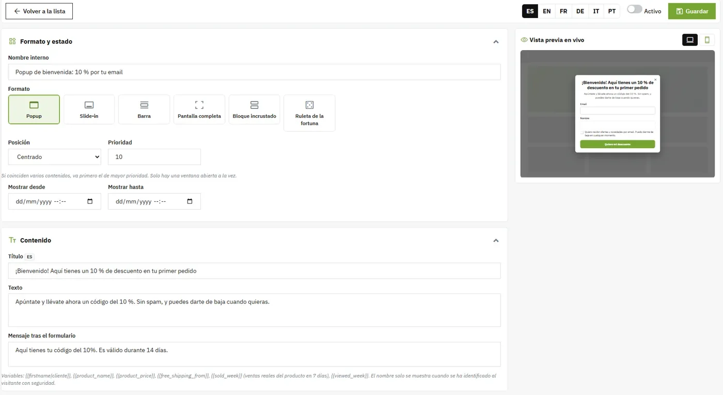Switch to the IT language tab
The height and width of the screenshot is (395, 723).
(x=596, y=11)
